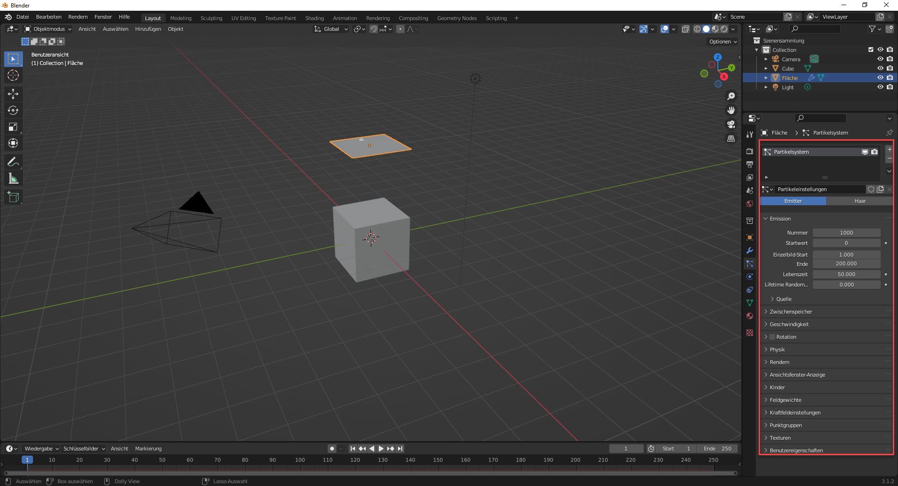
Task: Select the Box Select tool in the toolbar
Action: 13,59
